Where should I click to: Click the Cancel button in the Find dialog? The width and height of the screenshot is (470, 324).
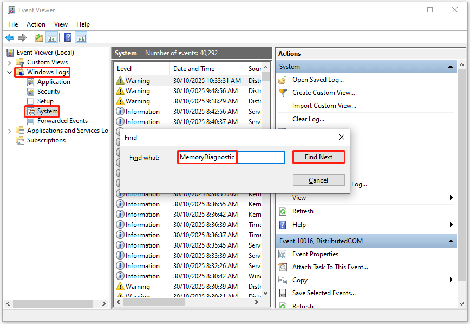click(318, 180)
